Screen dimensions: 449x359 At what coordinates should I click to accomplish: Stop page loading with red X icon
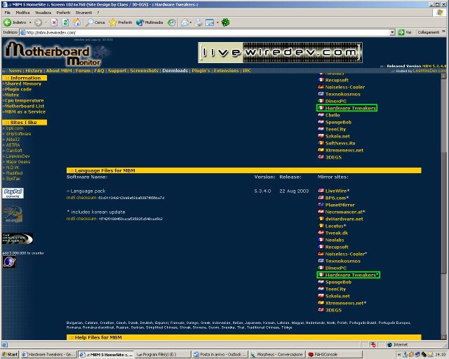[x=54, y=22]
